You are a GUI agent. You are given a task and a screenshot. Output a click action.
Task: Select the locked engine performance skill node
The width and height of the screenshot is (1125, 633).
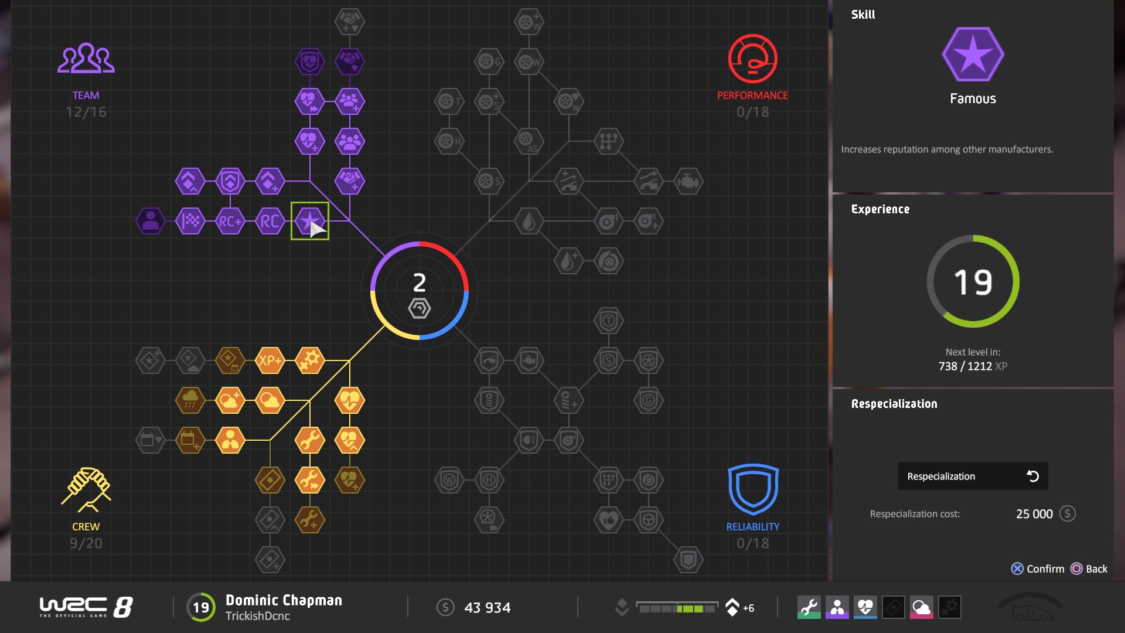[x=688, y=181]
